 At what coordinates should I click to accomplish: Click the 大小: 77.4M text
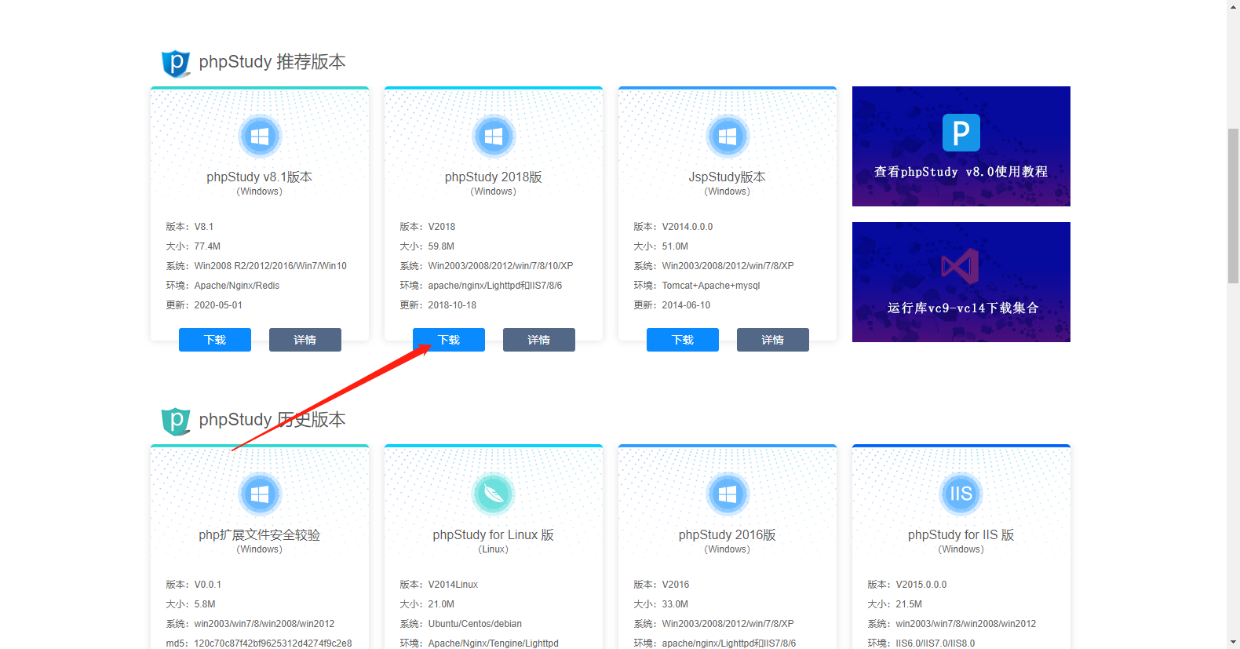coord(193,246)
